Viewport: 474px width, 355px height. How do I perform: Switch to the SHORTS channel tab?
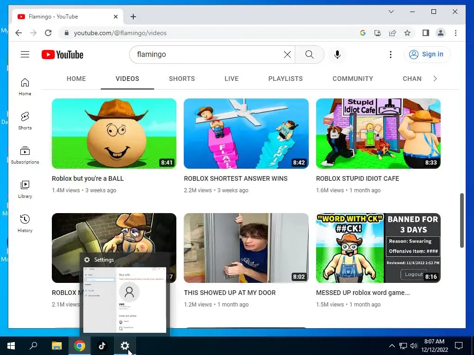181,79
